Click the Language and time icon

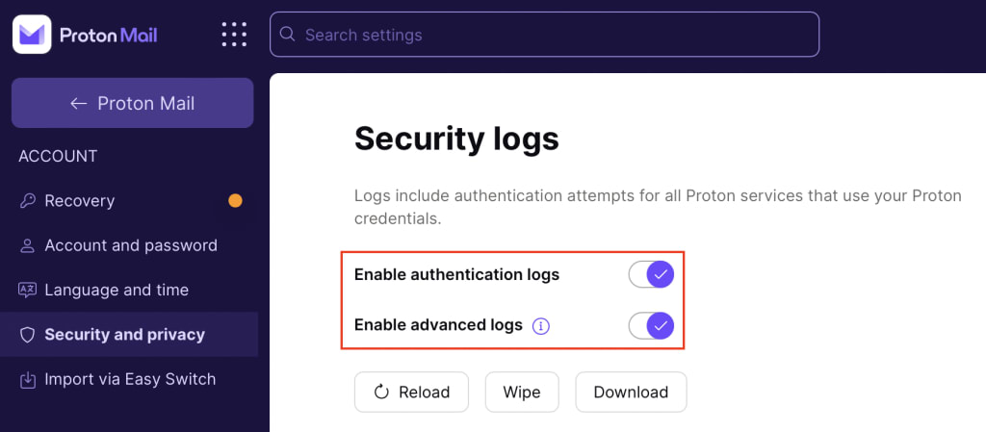coord(27,291)
